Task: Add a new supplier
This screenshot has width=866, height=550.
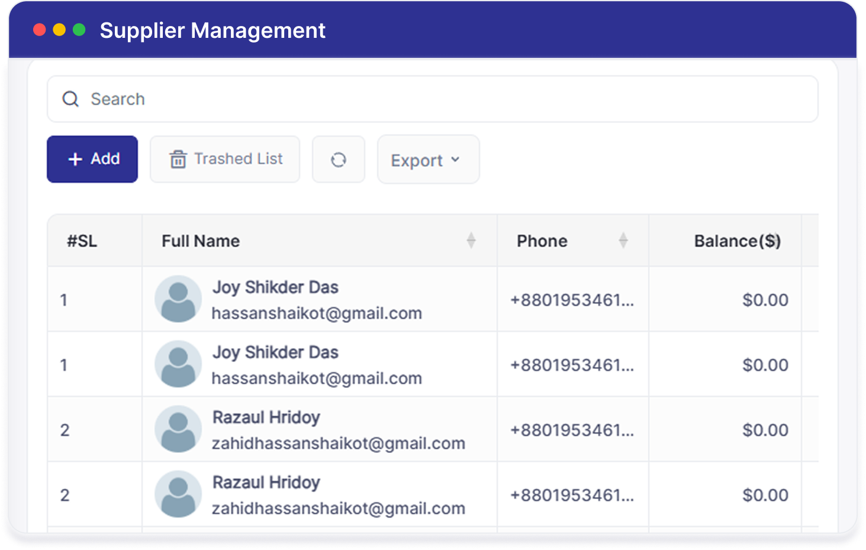Action: (x=92, y=159)
